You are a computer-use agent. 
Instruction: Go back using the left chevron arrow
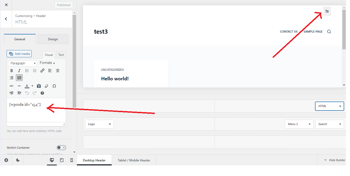tap(6, 19)
